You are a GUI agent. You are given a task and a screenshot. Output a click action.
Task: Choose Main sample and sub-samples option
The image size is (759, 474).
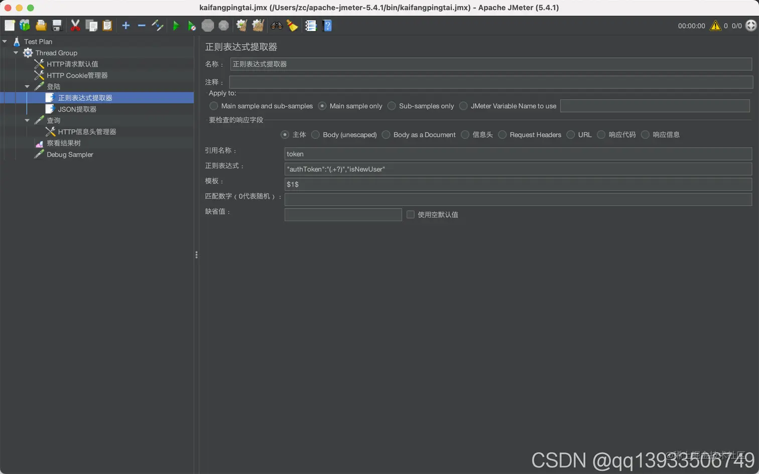click(214, 106)
